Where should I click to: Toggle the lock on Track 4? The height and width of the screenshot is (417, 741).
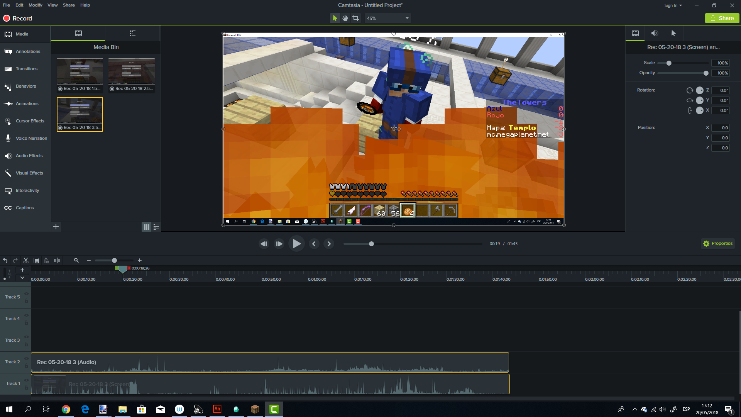tap(26, 323)
